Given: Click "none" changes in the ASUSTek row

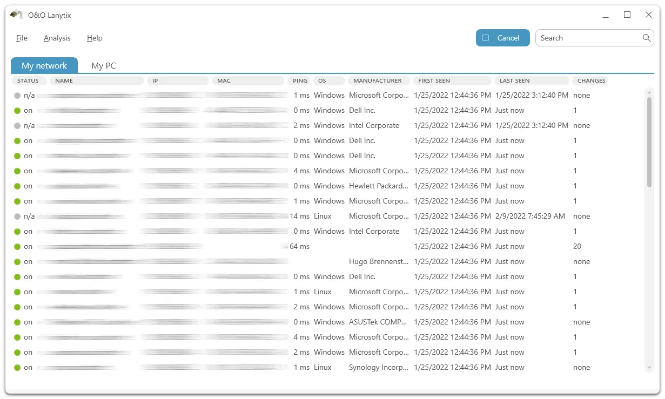Looking at the screenshot, I should point(582,322).
